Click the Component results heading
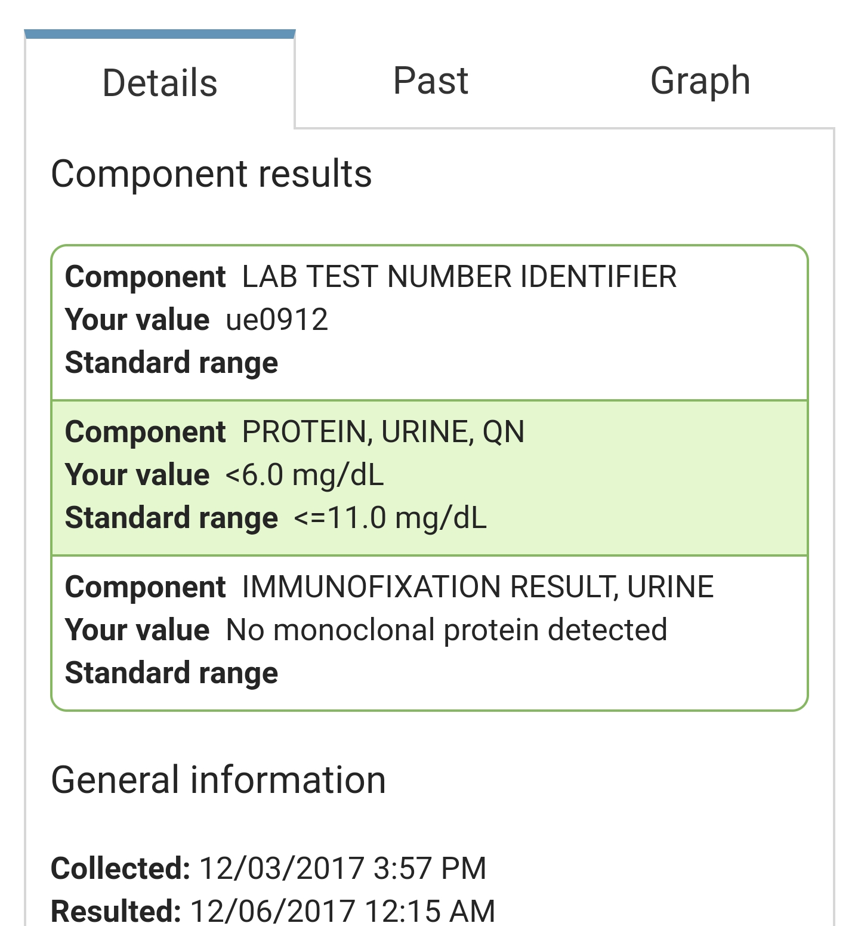Image resolution: width=855 pixels, height=926 pixels. [211, 174]
